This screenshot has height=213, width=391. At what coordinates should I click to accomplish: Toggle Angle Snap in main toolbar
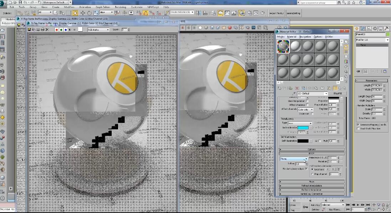(146, 13)
